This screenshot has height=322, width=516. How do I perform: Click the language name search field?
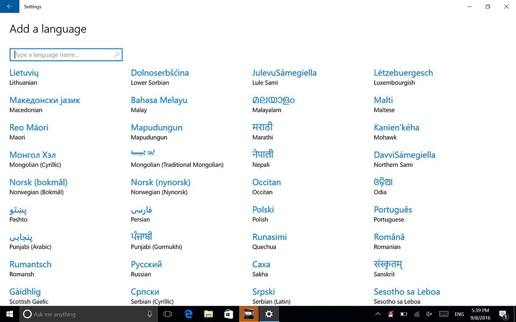[x=62, y=55]
